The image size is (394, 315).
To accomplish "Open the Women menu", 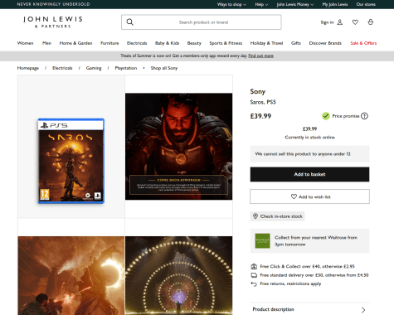I will [25, 43].
